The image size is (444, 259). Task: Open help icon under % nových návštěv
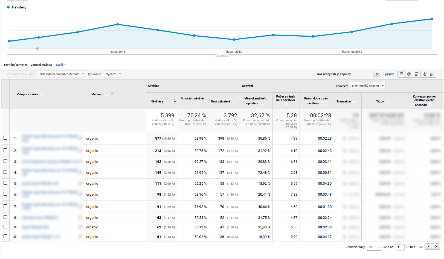193,103
